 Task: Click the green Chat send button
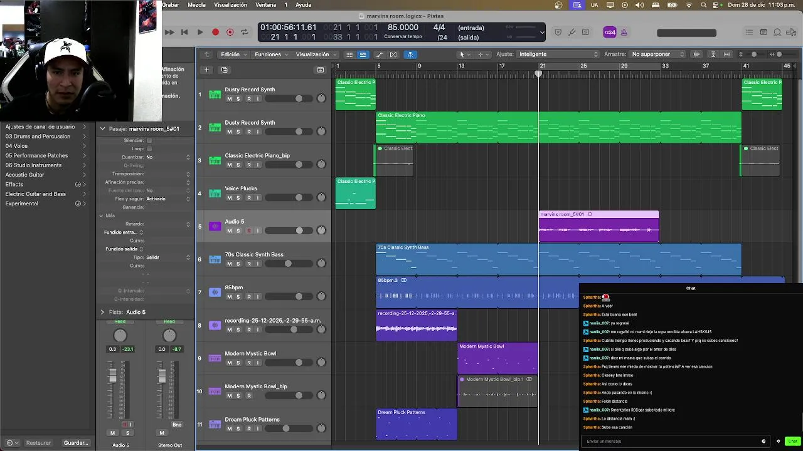click(x=792, y=442)
